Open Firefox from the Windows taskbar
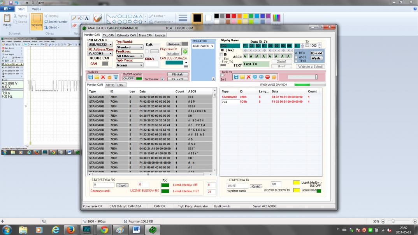 coord(71,230)
